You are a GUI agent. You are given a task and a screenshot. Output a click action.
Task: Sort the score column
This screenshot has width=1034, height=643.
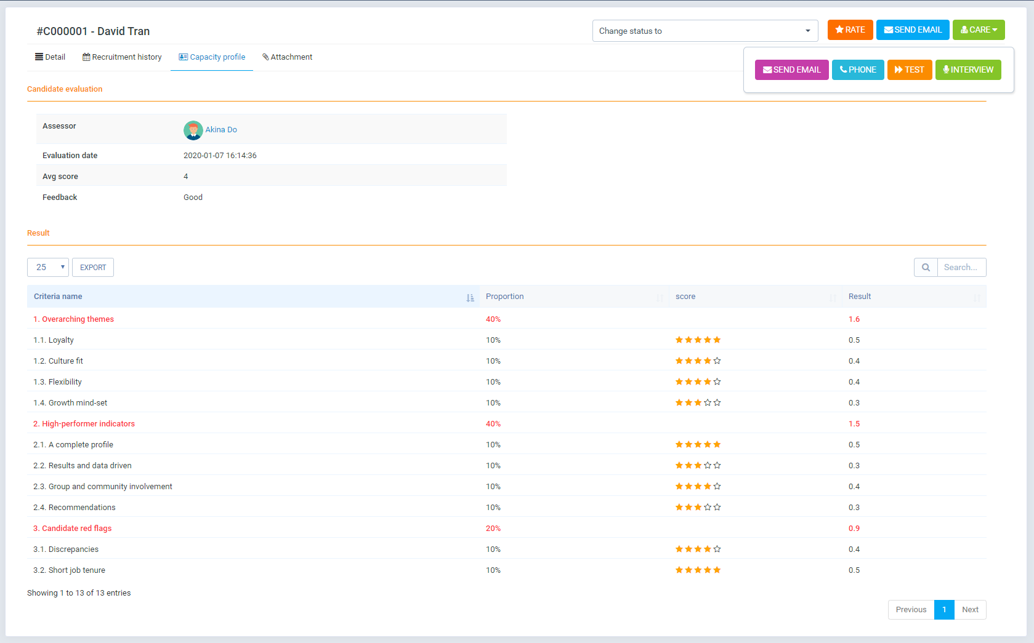(x=833, y=297)
